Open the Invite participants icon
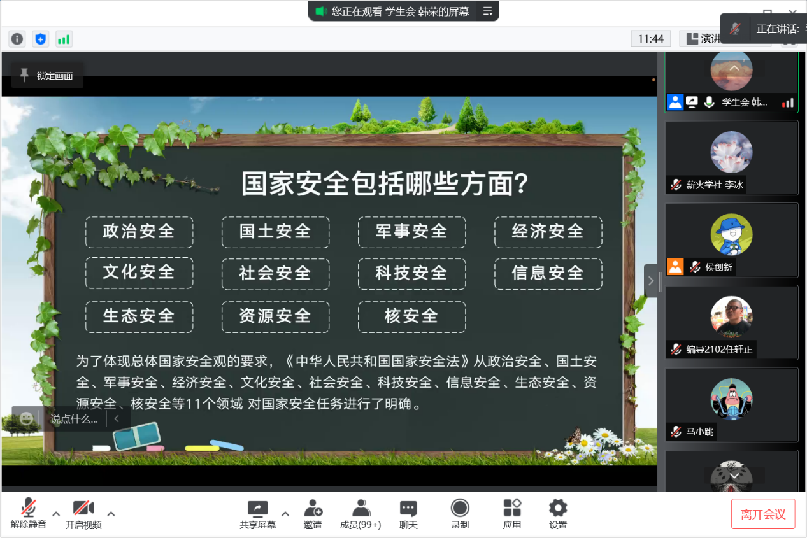Viewport: 807px width, 538px height. tap(313, 514)
